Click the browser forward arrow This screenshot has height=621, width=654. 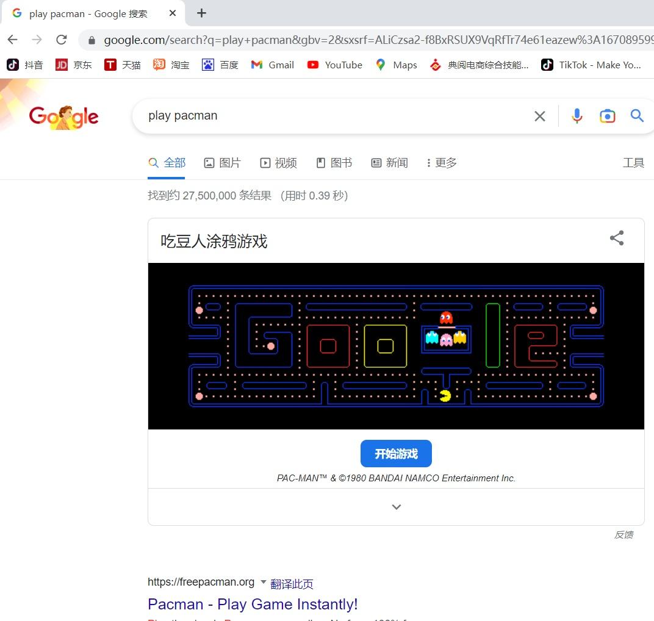[x=37, y=40]
